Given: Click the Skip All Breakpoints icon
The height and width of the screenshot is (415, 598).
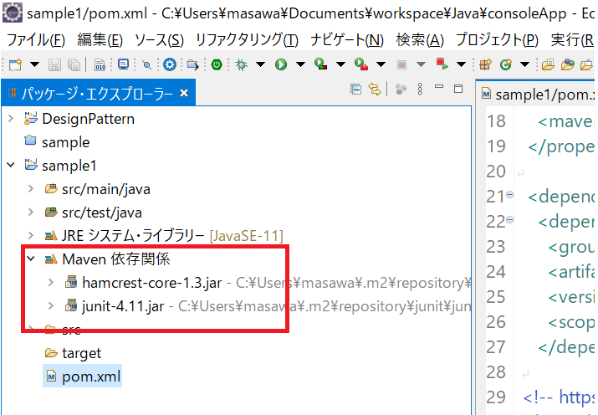Looking at the screenshot, I should [147, 65].
